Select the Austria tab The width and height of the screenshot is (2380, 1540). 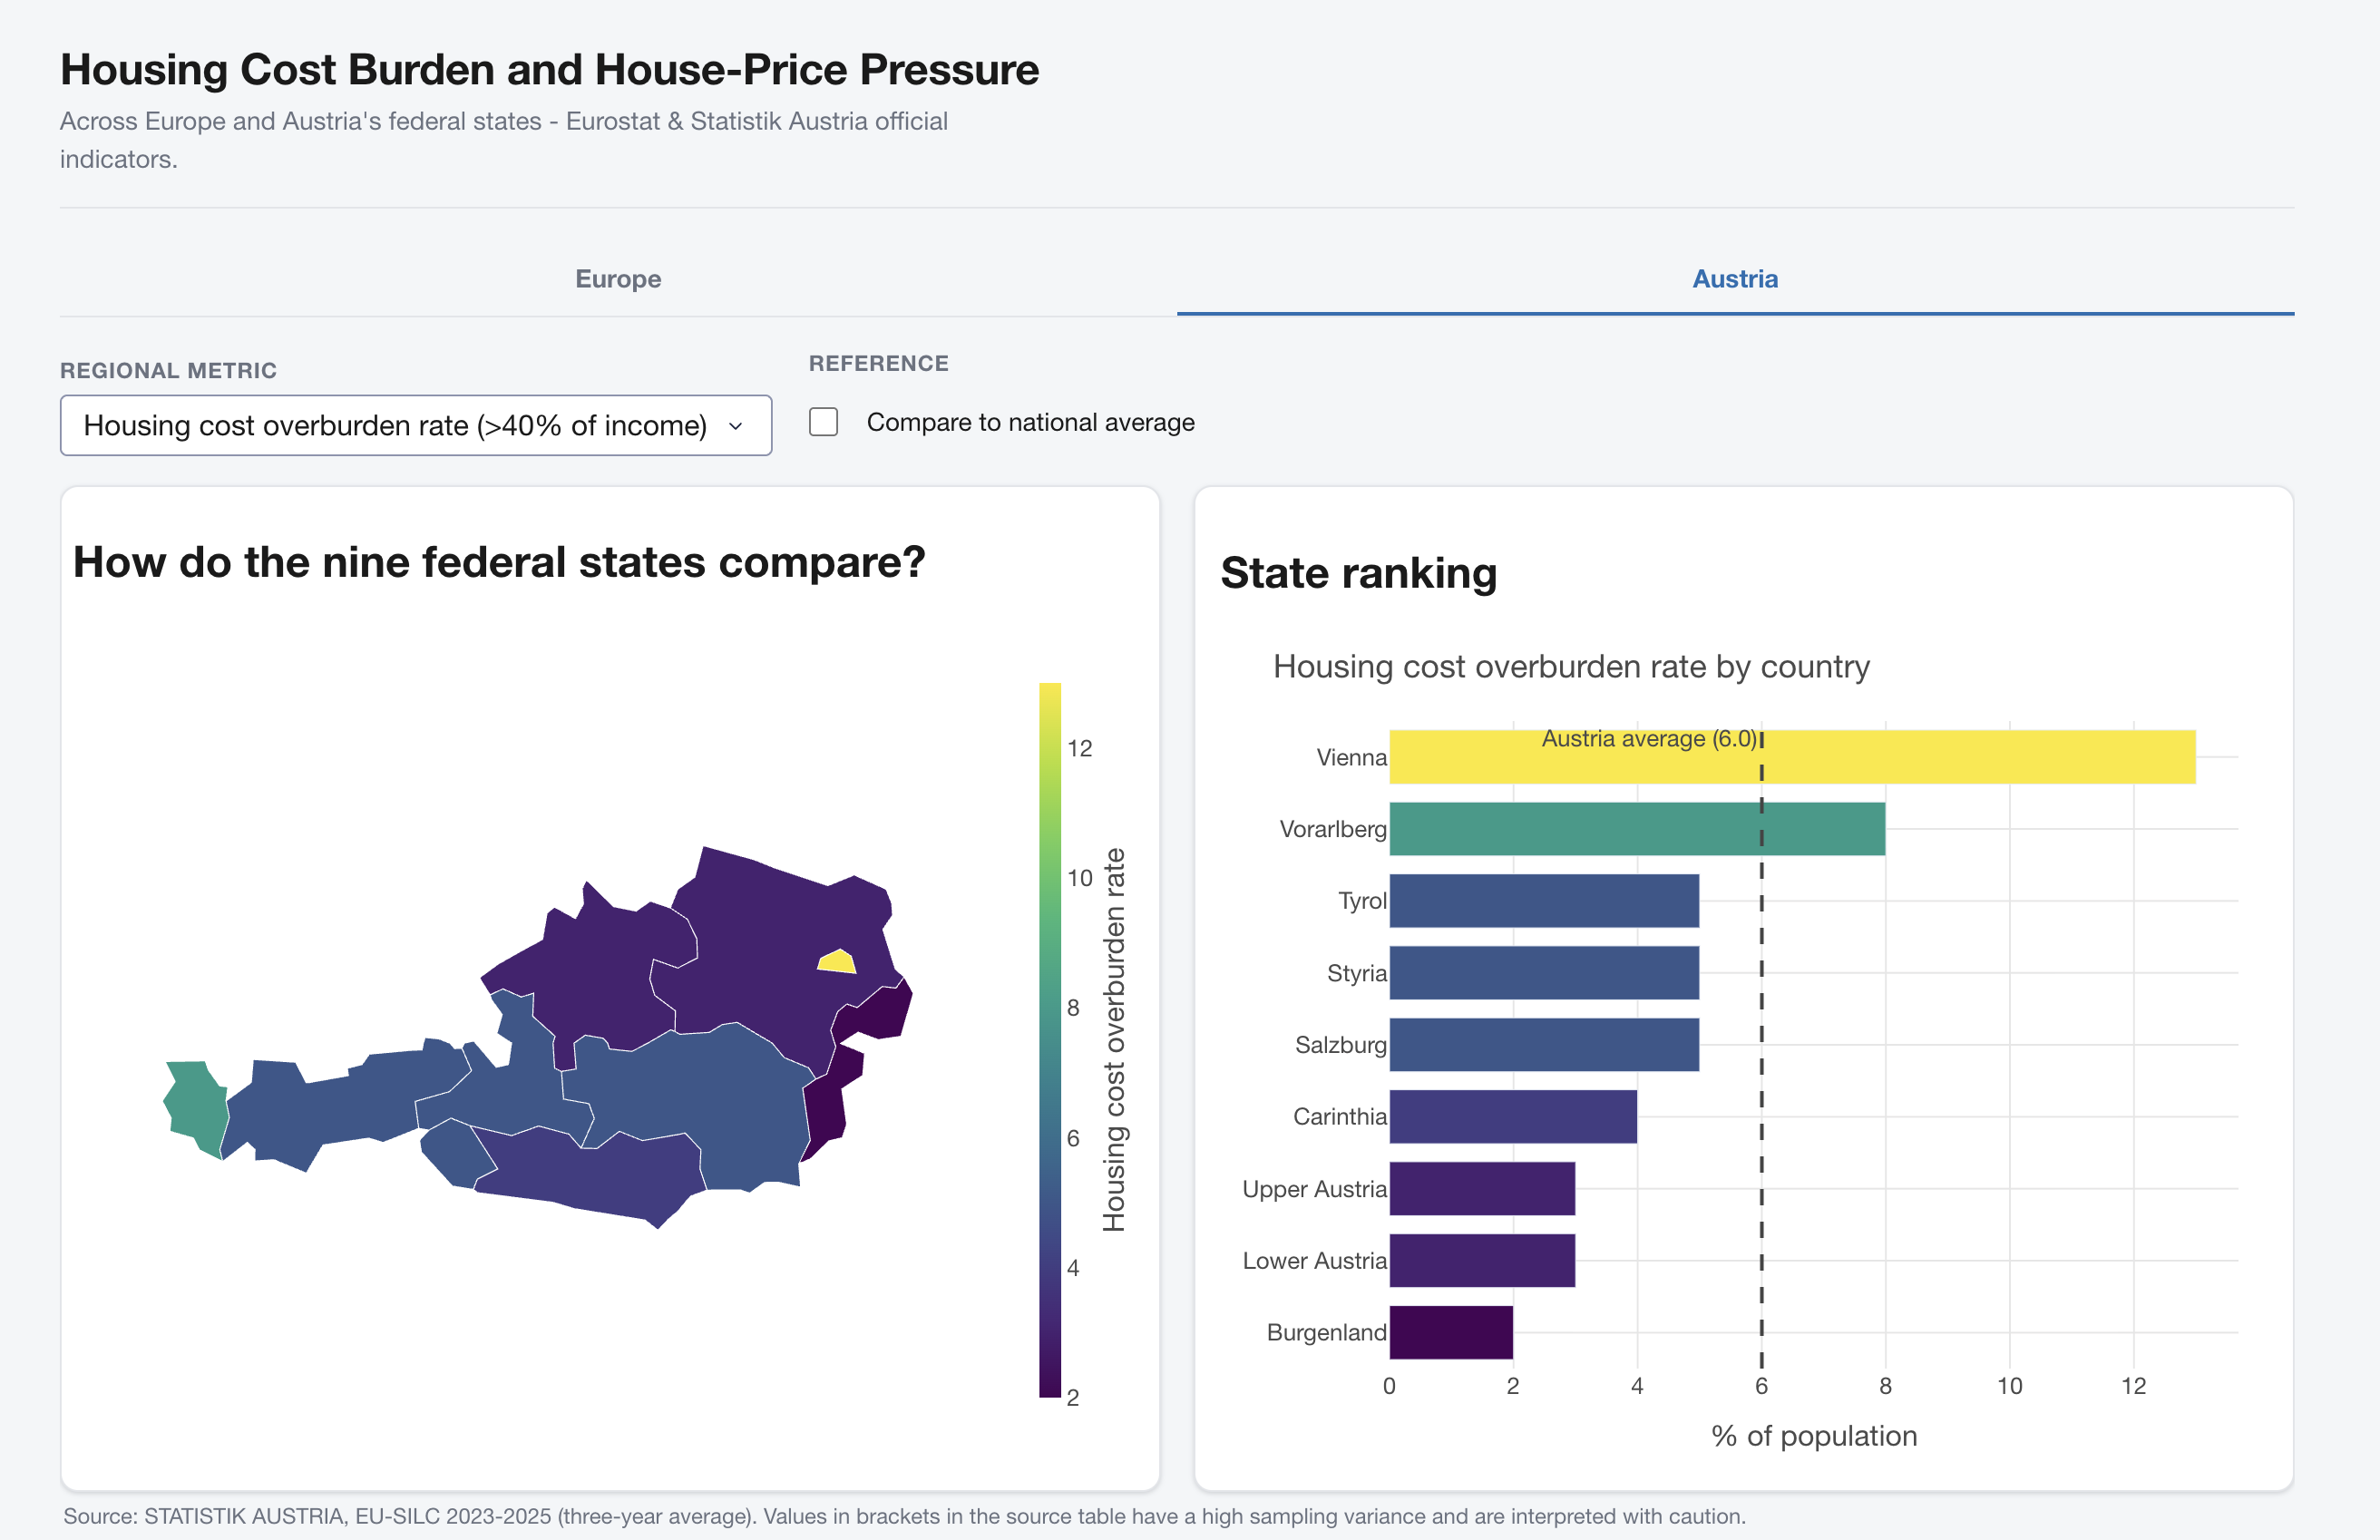tap(1735, 279)
